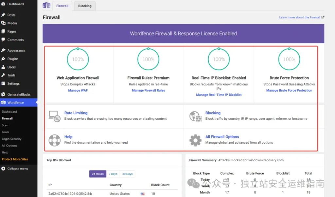Click the Wordfence shield icon in sidebar
The image size is (335, 197).
[3, 102]
